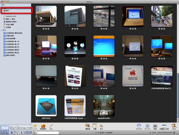This screenshot has height=135, width=179.
Task: Select the 第 37 卷 desk thumbnail
Action: tap(46, 46)
